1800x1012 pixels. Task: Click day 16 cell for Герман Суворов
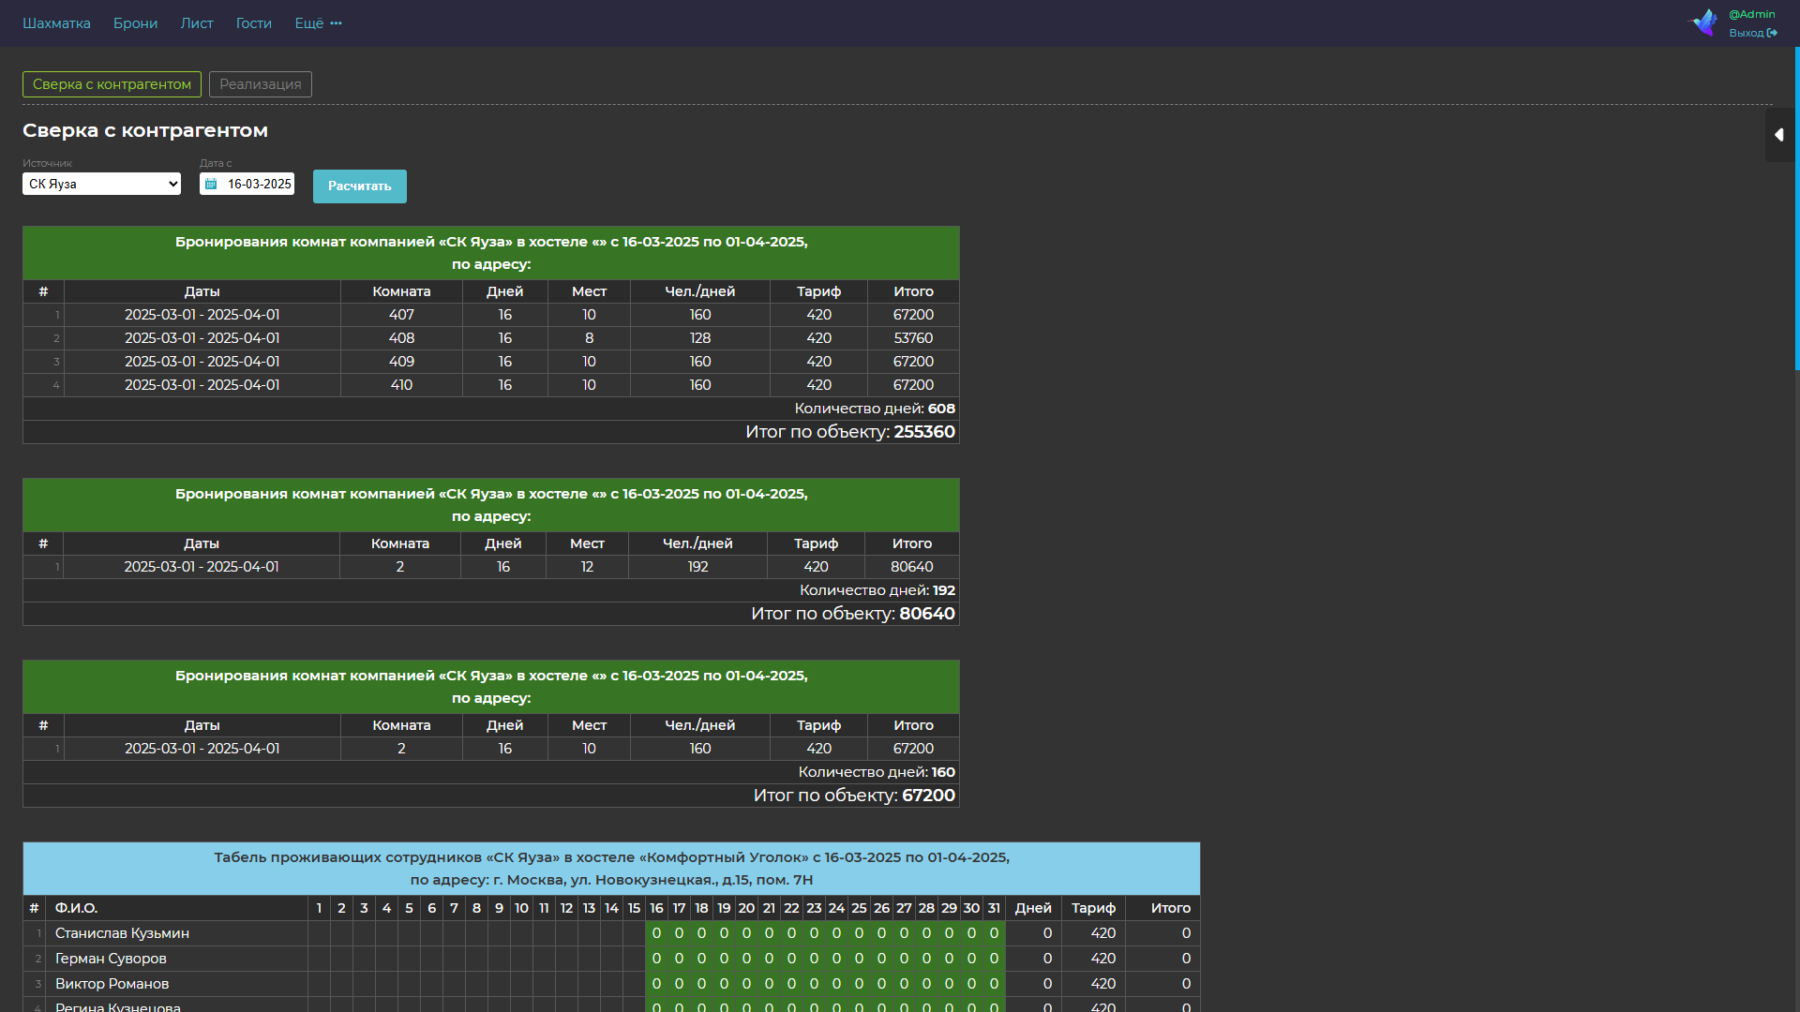pyautogui.click(x=656, y=959)
